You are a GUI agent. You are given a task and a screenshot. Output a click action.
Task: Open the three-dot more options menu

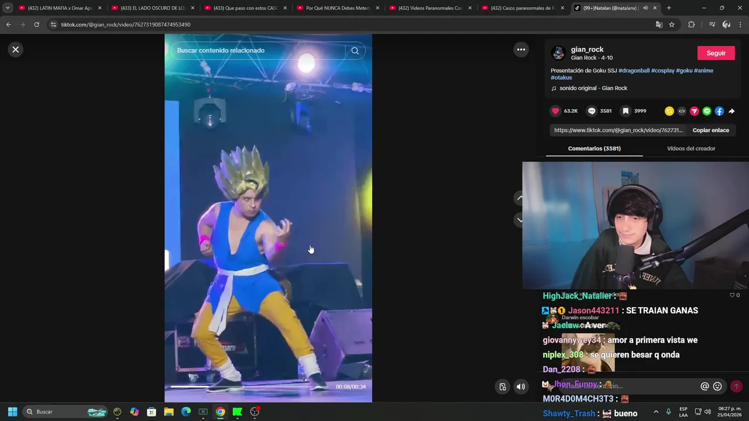pyautogui.click(x=521, y=50)
